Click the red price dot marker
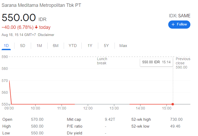 [173, 104]
